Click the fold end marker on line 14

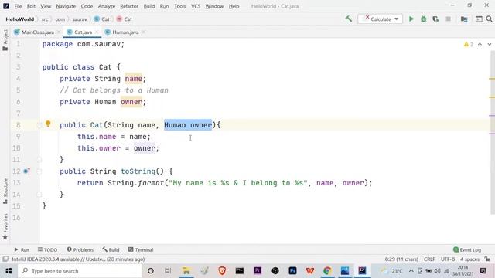(x=39, y=195)
